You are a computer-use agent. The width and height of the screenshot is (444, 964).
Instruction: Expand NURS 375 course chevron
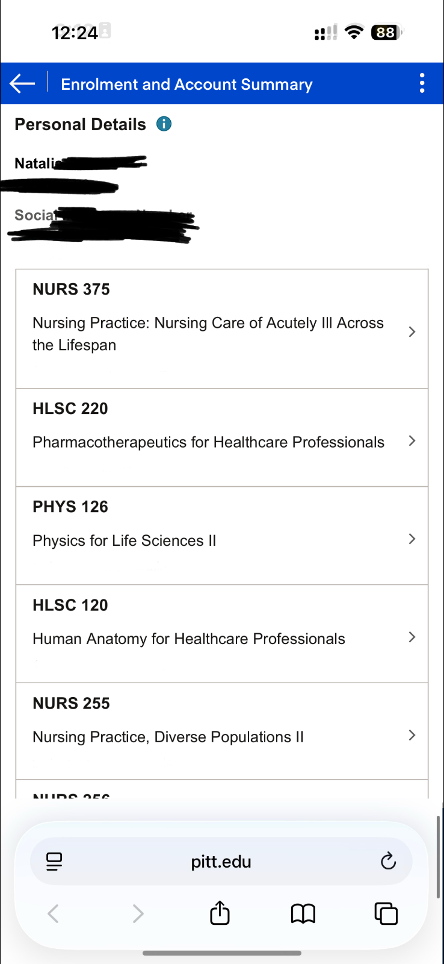[412, 332]
